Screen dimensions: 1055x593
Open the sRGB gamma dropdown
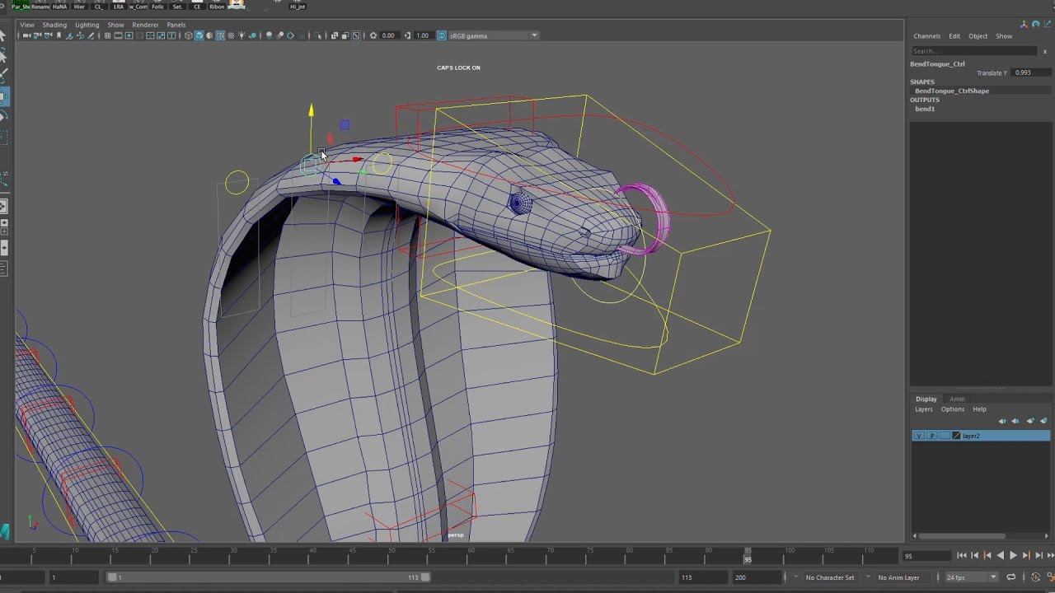tap(534, 35)
